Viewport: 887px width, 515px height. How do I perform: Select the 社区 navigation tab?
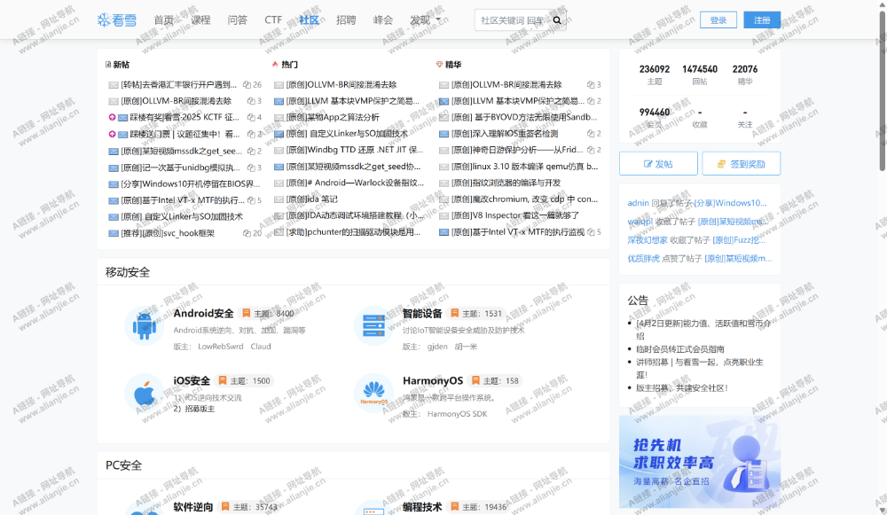click(310, 20)
